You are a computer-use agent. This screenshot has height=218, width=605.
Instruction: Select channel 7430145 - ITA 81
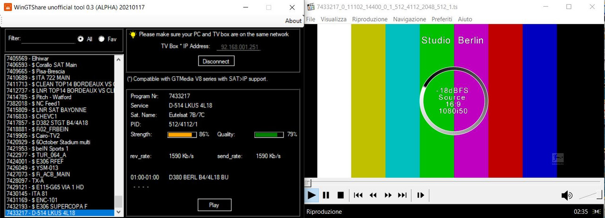pyautogui.click(x=60, y=194)
